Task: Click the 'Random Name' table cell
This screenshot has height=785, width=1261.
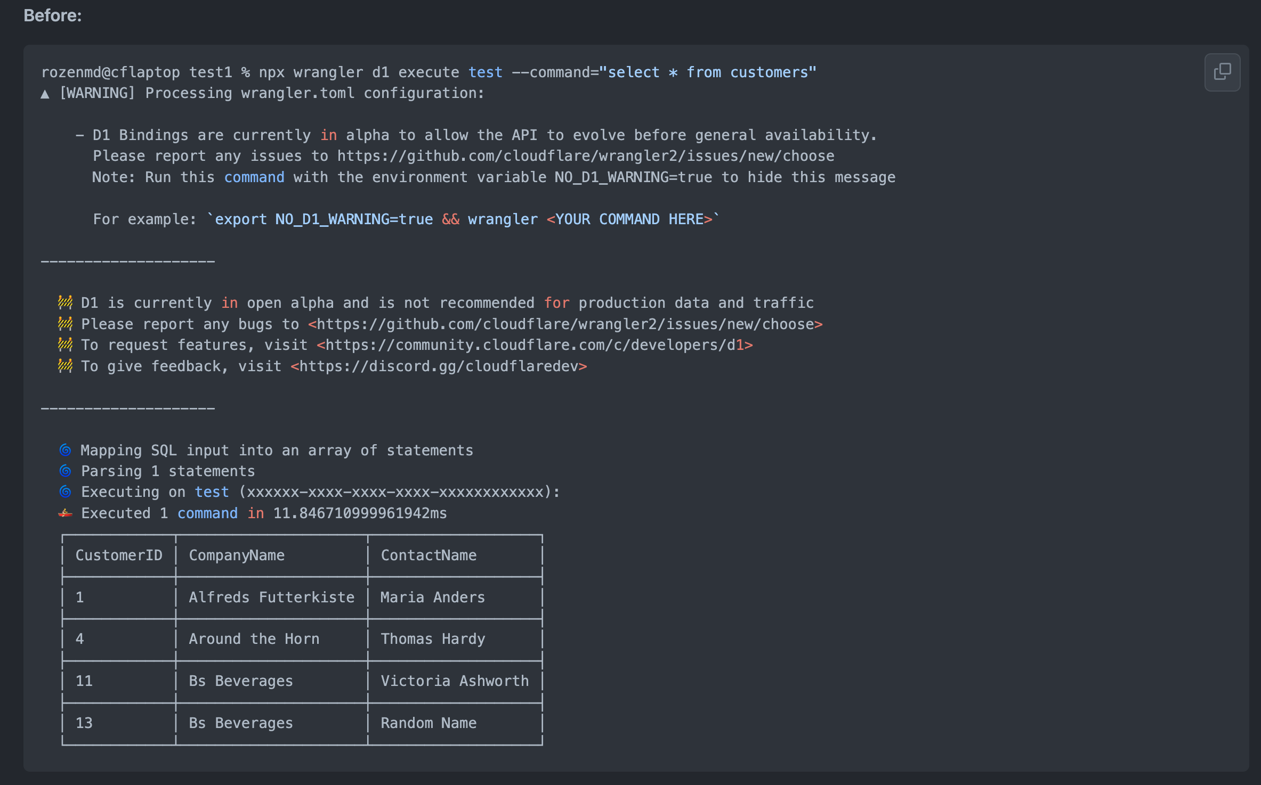Action: coord(429,723)
